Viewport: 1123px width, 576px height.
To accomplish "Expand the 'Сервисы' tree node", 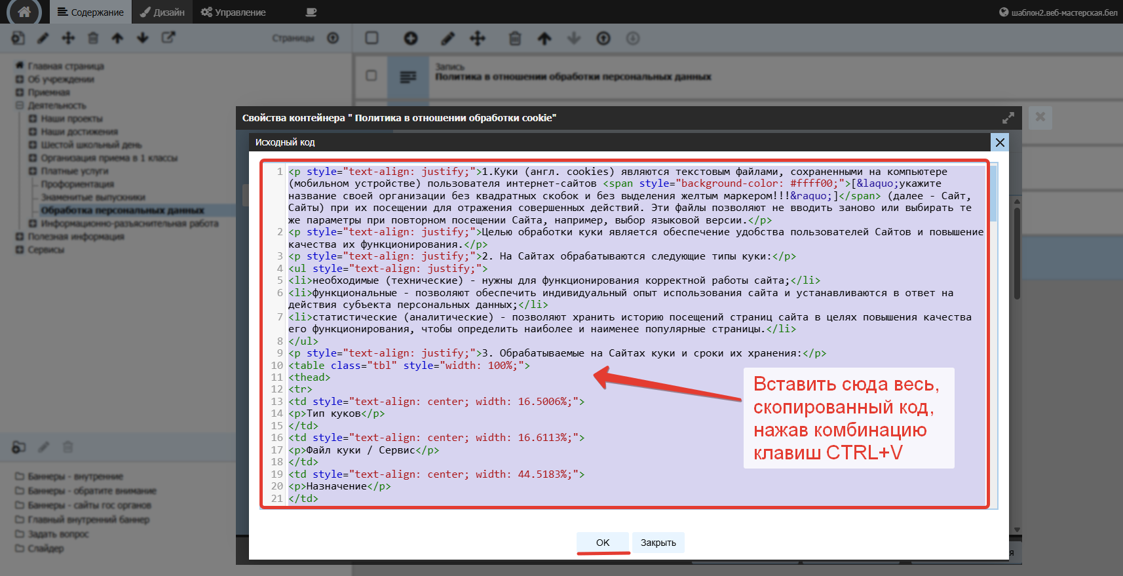I will pos(20,250).
